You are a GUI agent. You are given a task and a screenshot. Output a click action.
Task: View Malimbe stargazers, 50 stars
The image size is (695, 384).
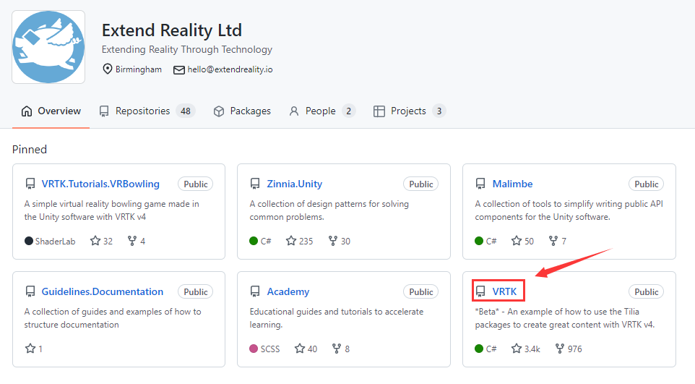tap(522, 241)
